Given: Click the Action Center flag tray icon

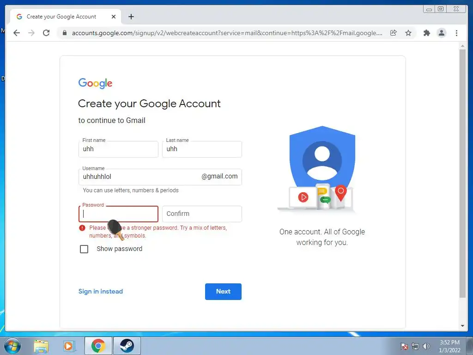Looking at the screenshot, I should coord(404,346).
